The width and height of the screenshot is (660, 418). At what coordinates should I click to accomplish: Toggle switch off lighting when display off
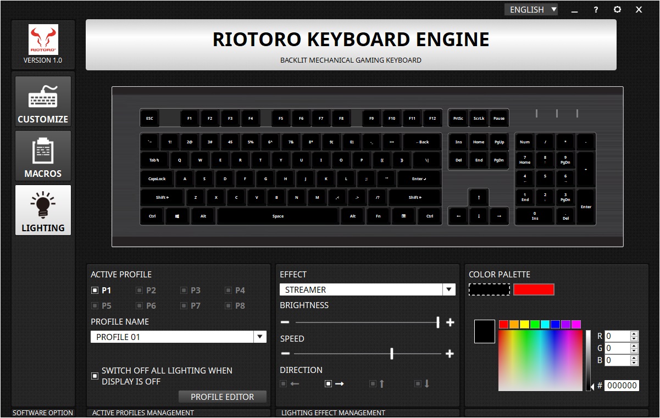[95, 376]
